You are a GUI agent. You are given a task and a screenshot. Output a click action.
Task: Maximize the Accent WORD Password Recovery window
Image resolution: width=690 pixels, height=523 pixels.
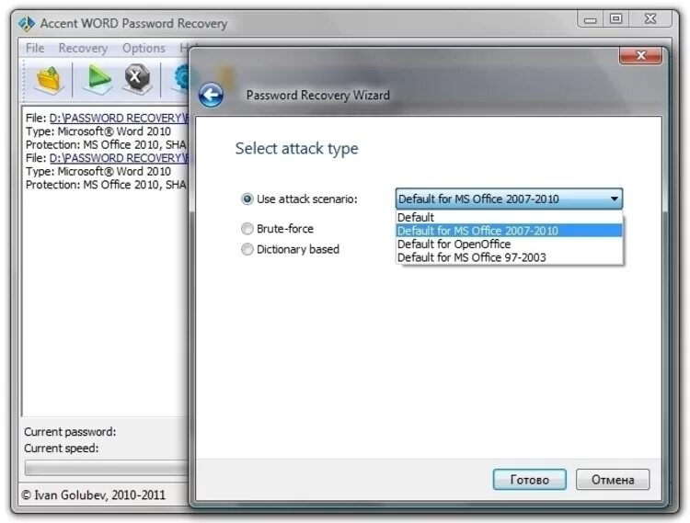(616, 19)
